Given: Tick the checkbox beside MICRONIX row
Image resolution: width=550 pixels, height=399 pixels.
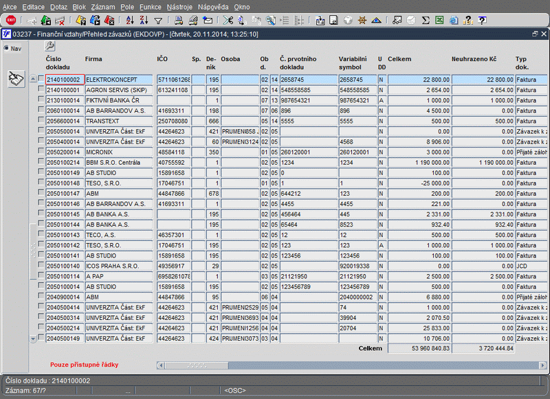Looking at the screenshot, I should [x=41, y=151].
